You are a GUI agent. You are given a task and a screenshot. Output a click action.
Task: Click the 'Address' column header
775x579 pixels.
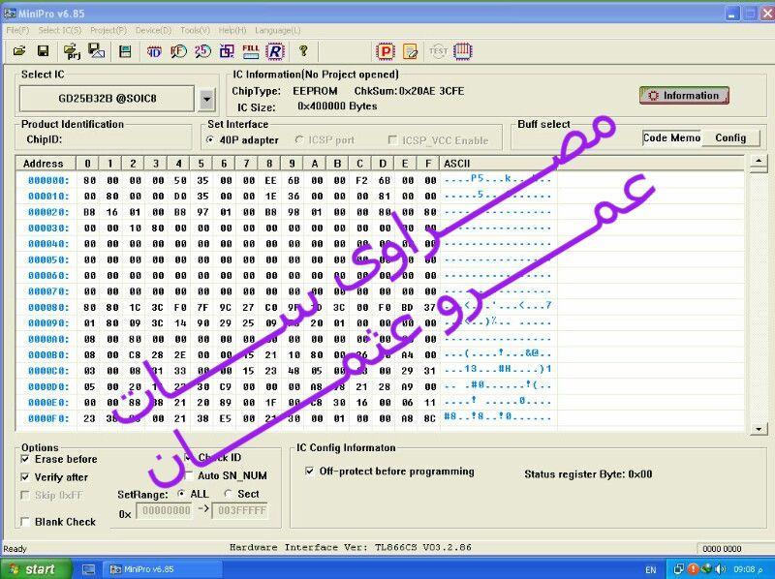point(45,164)
